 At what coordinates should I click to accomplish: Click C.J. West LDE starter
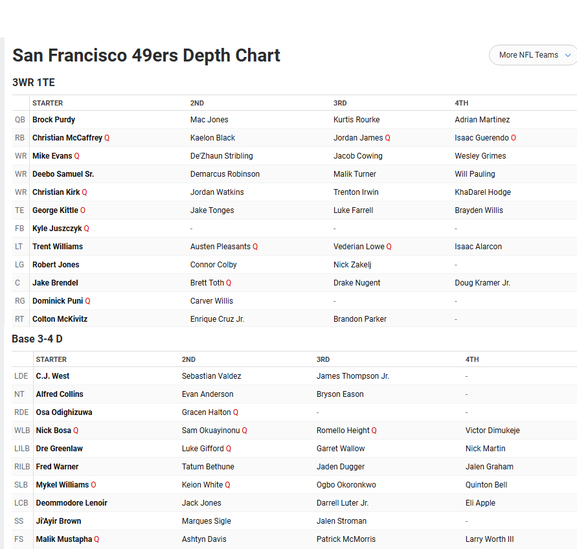[52, 376]
